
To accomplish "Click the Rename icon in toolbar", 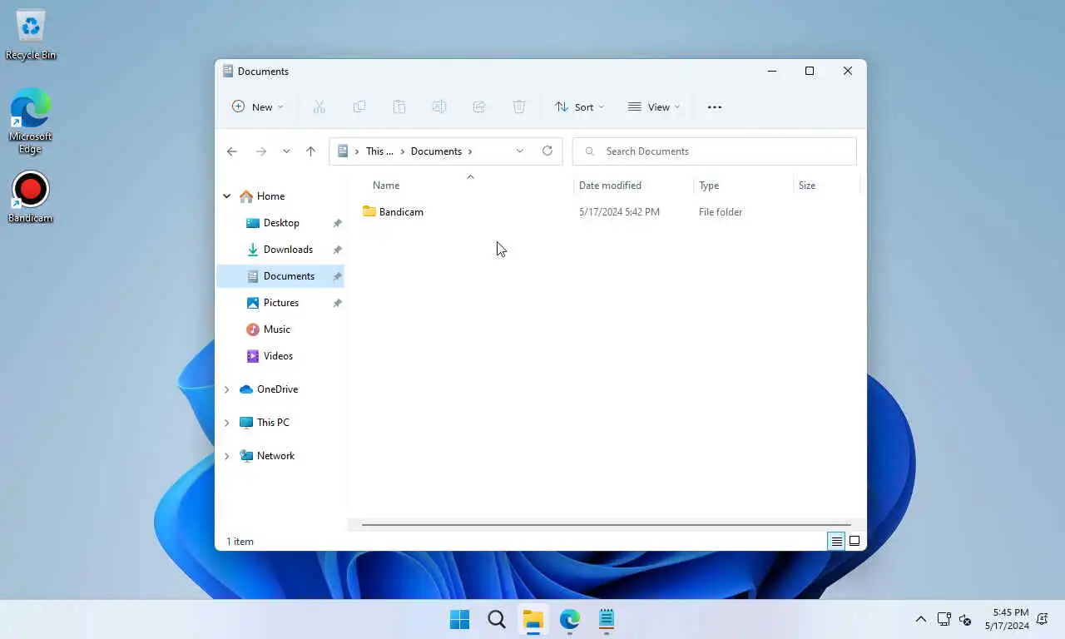I will (x=439, y=106).
